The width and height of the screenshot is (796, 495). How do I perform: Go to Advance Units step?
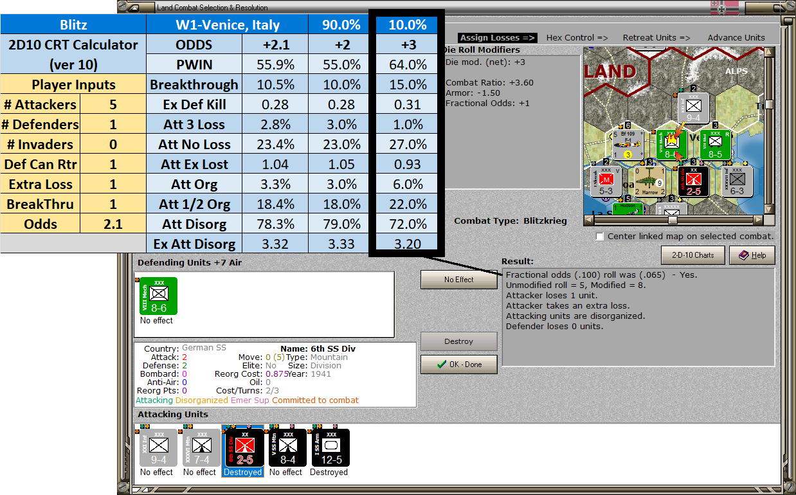pos(736,37)
